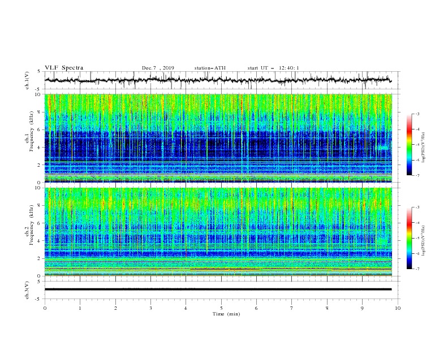Click the "9" minute tick on time axis
This screenshot has width=448, height=346.
362,308
